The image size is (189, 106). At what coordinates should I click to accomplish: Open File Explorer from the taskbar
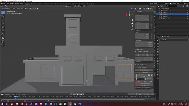tap(17, 104)
